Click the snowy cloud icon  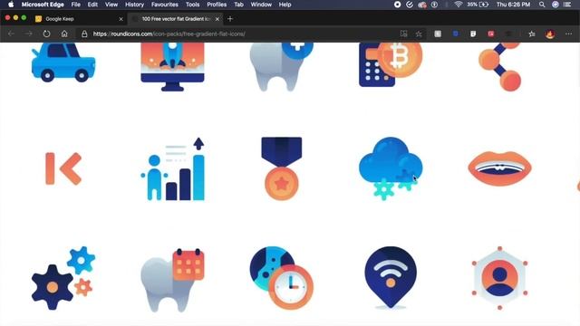[391, 168]
